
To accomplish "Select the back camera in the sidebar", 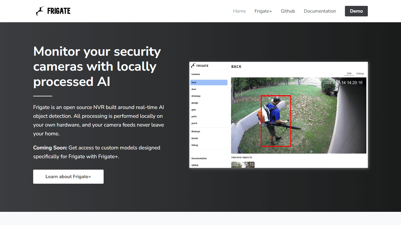I will (209, 83).
